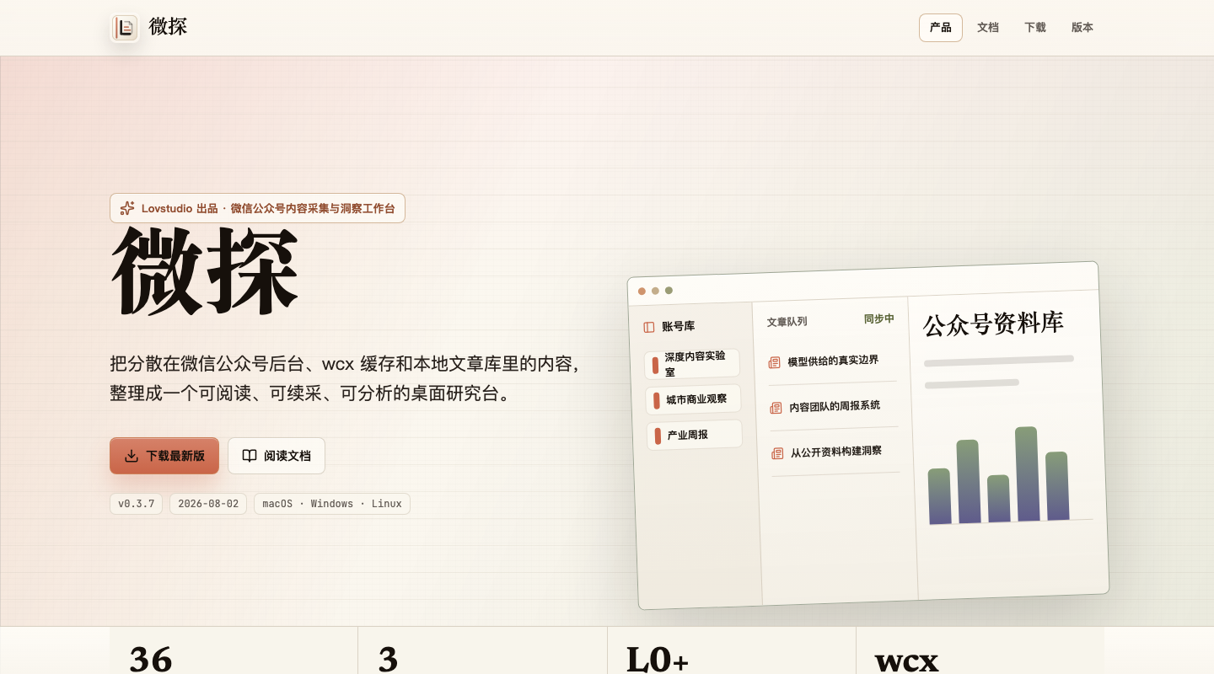Click the shortest bar in the chart

pyautogui.click(x=999, y=499)
